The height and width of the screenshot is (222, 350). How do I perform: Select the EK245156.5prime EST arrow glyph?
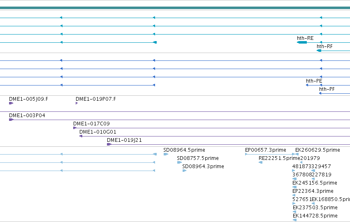pos(294,187)
